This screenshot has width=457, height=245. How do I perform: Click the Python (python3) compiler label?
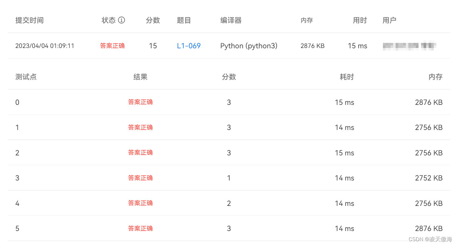249,45
